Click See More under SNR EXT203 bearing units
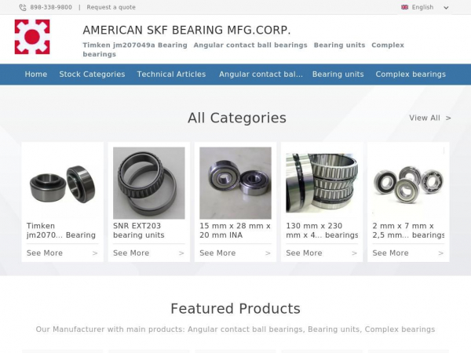The width and height of the screenshot is (471, 353). coord(131,253)
